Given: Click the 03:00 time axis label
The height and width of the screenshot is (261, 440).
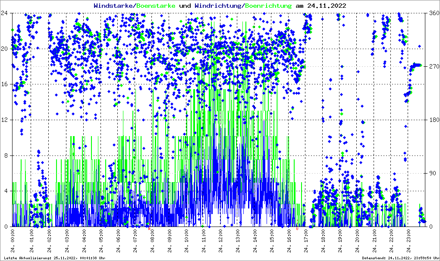Looking at the screenshot, I should click(67, 241).
